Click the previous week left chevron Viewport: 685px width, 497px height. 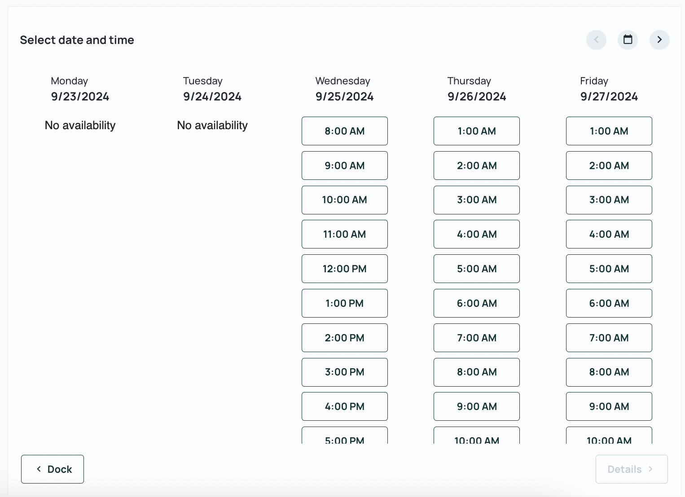coord(596,40)
